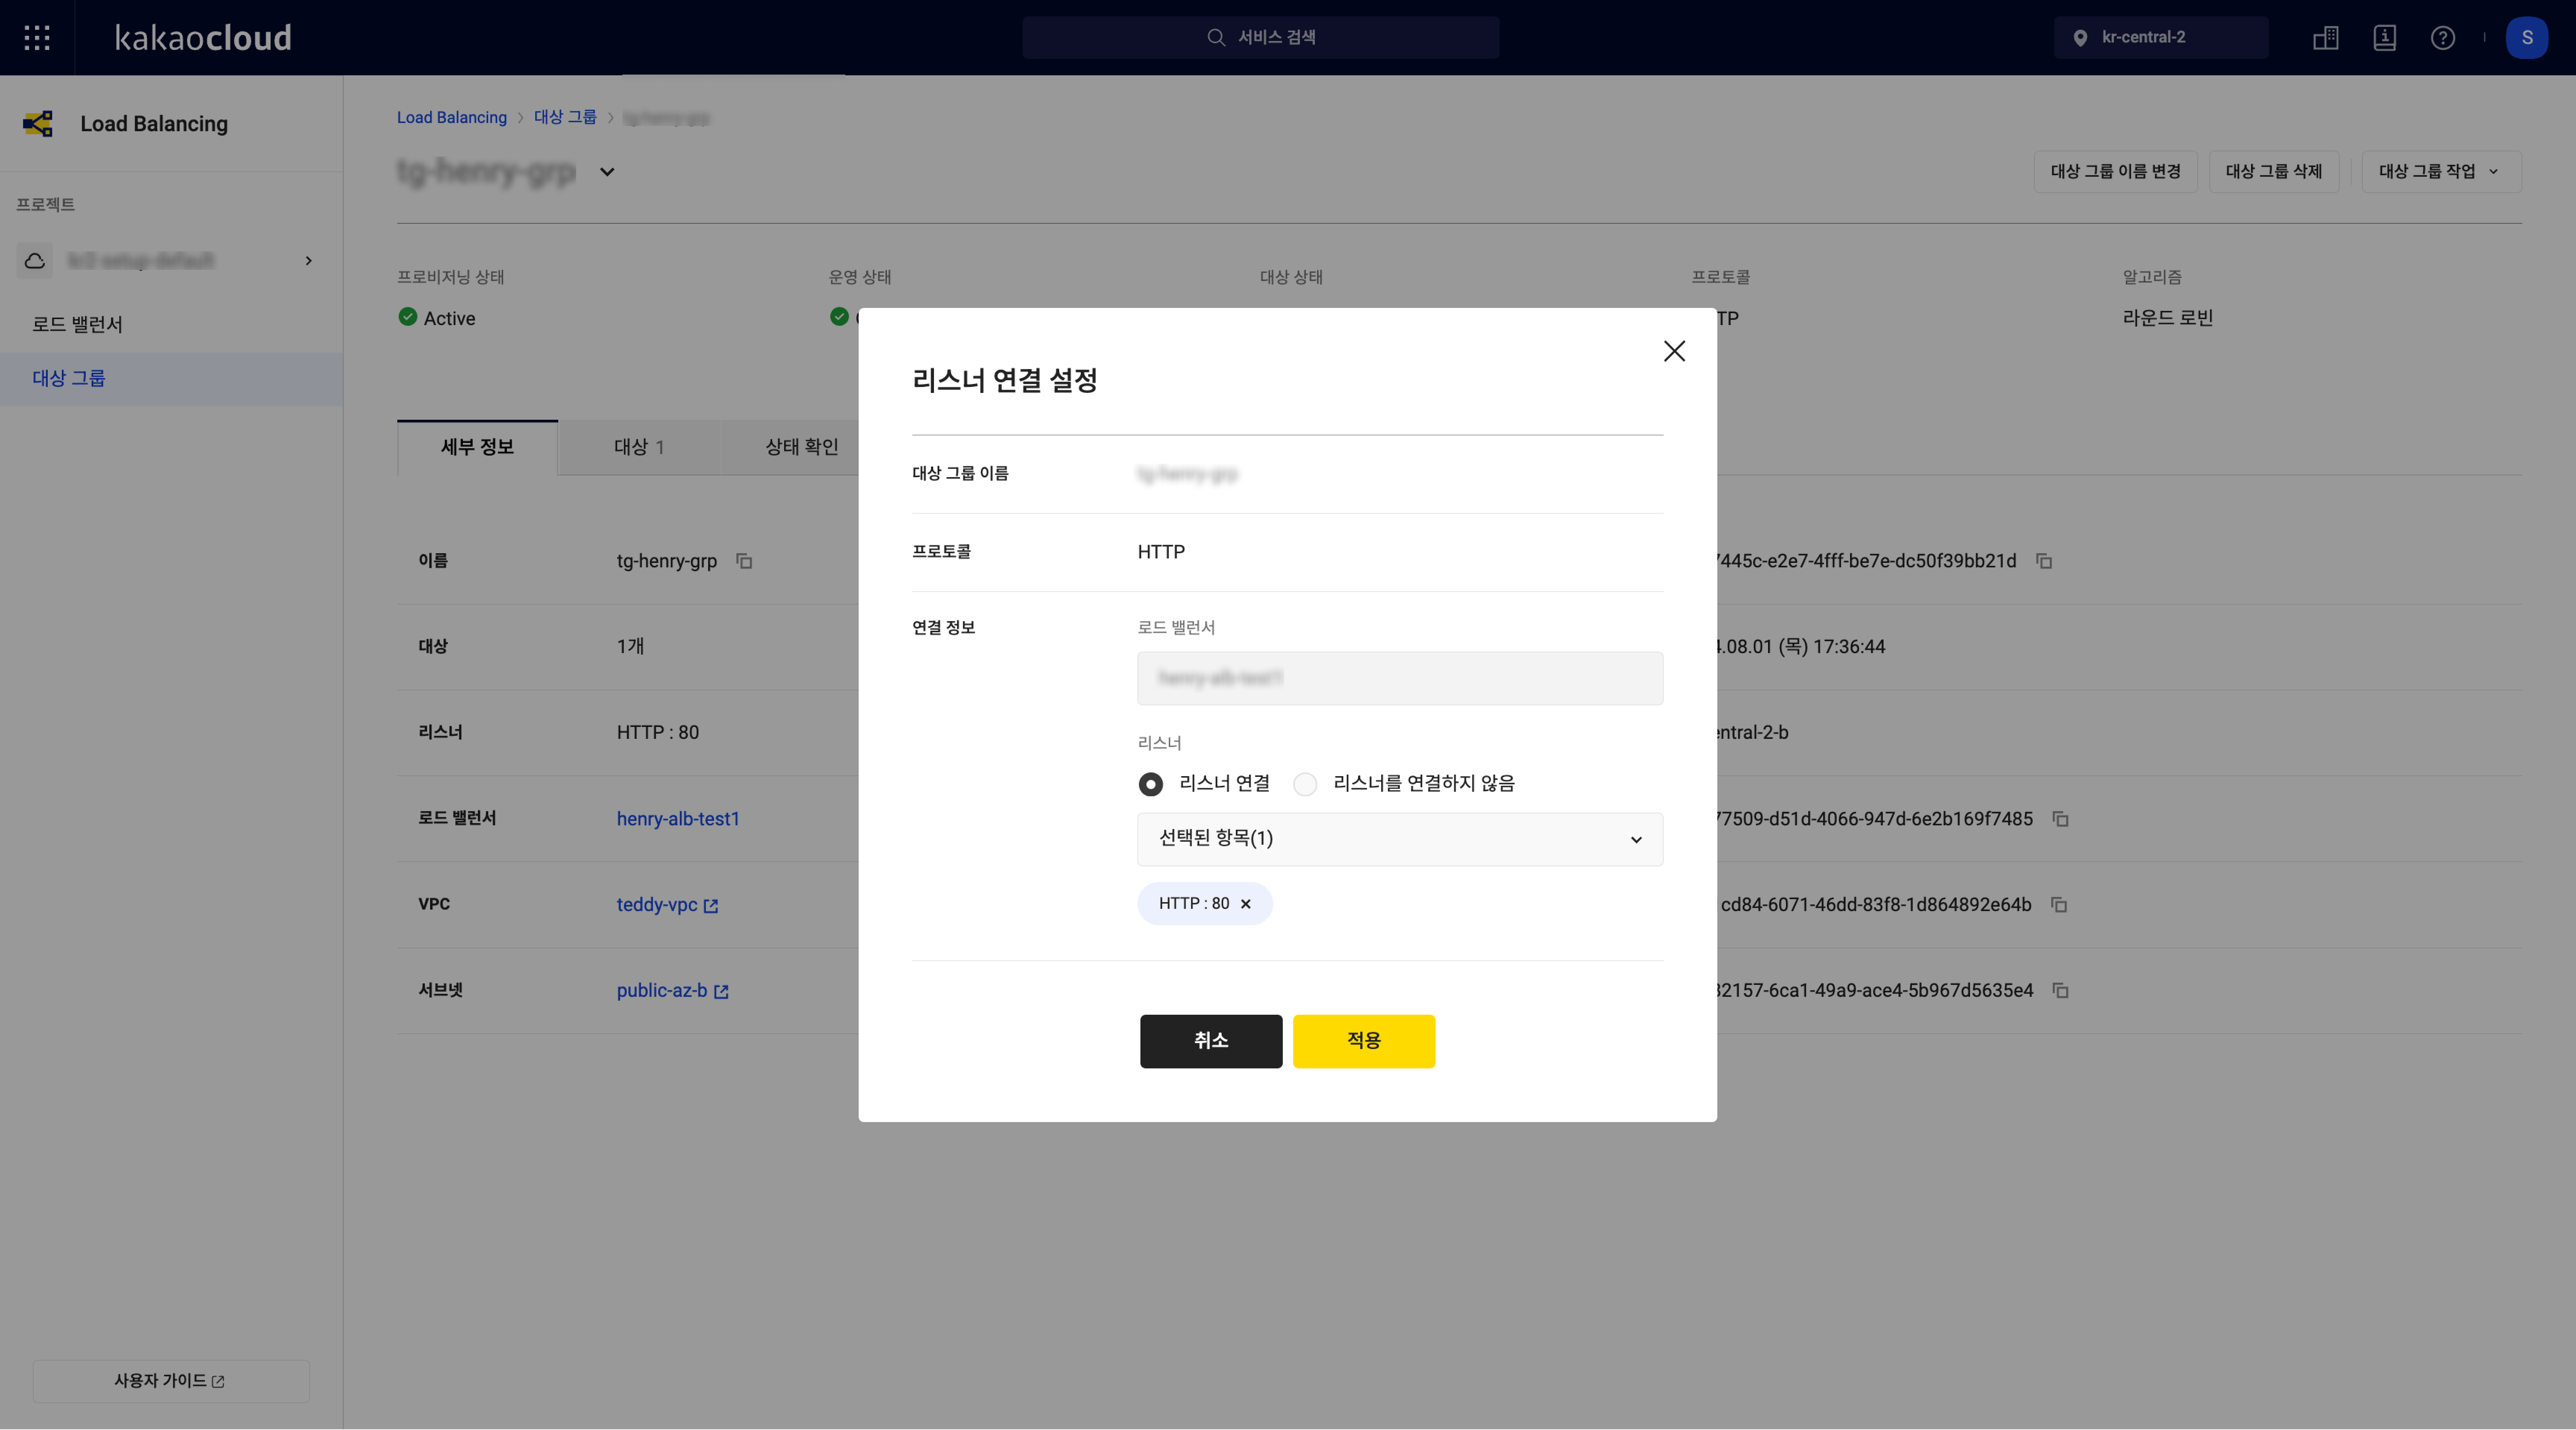2576x1430 pixels.
Task: Click the disabled 로드 밸런서 field
Action: 1400,678
